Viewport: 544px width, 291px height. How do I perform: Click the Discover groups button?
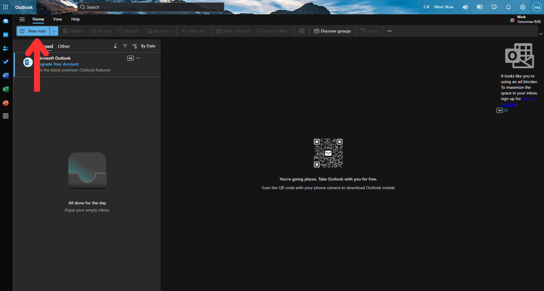(332, 31)
